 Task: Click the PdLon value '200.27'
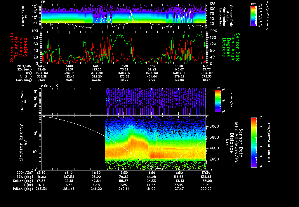pyautogui.click(x=206, y=189)
